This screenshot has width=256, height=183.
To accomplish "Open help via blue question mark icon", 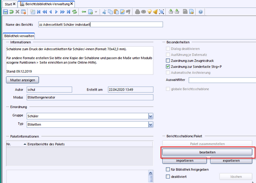I will click(201, 12).
